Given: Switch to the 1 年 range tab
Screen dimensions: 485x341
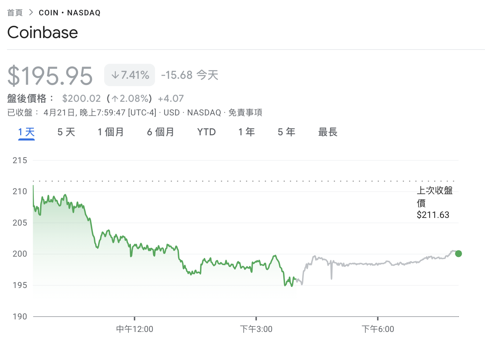Looking at the screenshot, I should 247,132.
